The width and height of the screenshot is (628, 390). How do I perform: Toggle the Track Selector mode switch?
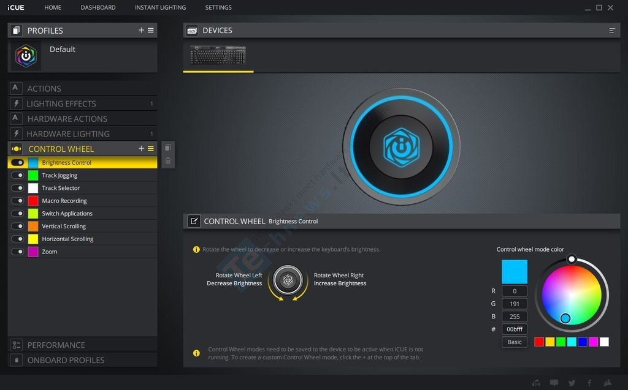tap(18, 187)
